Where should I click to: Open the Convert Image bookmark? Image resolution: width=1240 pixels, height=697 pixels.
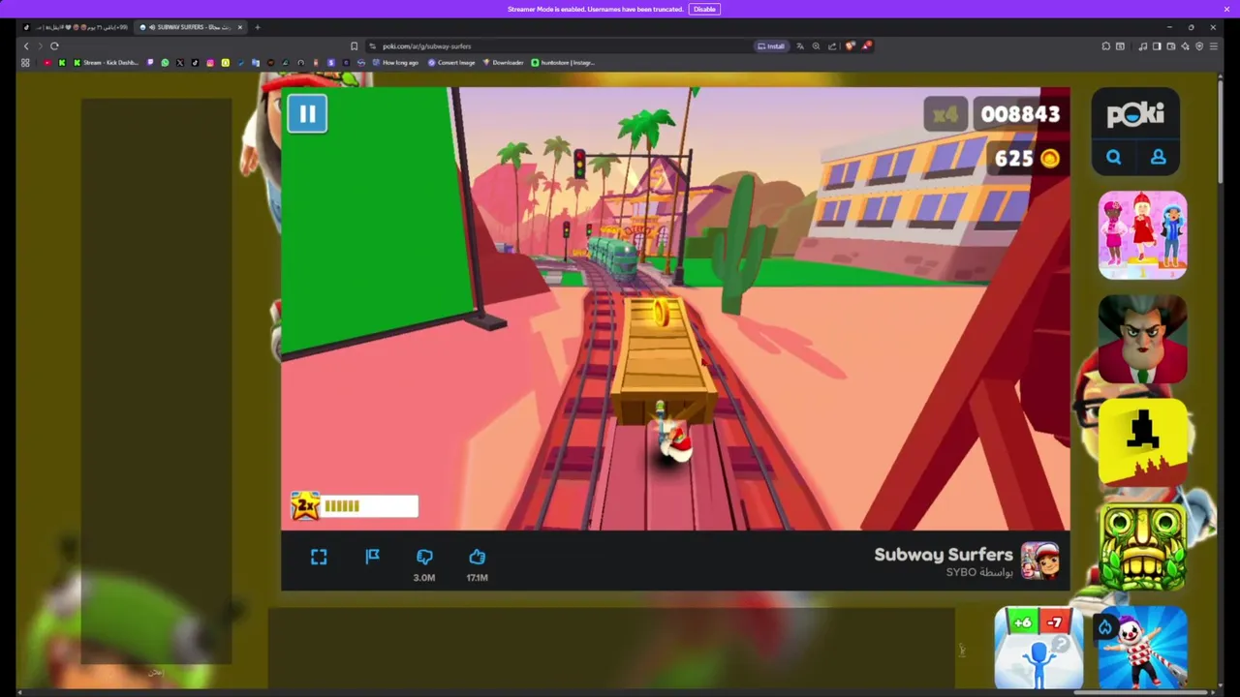click(450, 63)
